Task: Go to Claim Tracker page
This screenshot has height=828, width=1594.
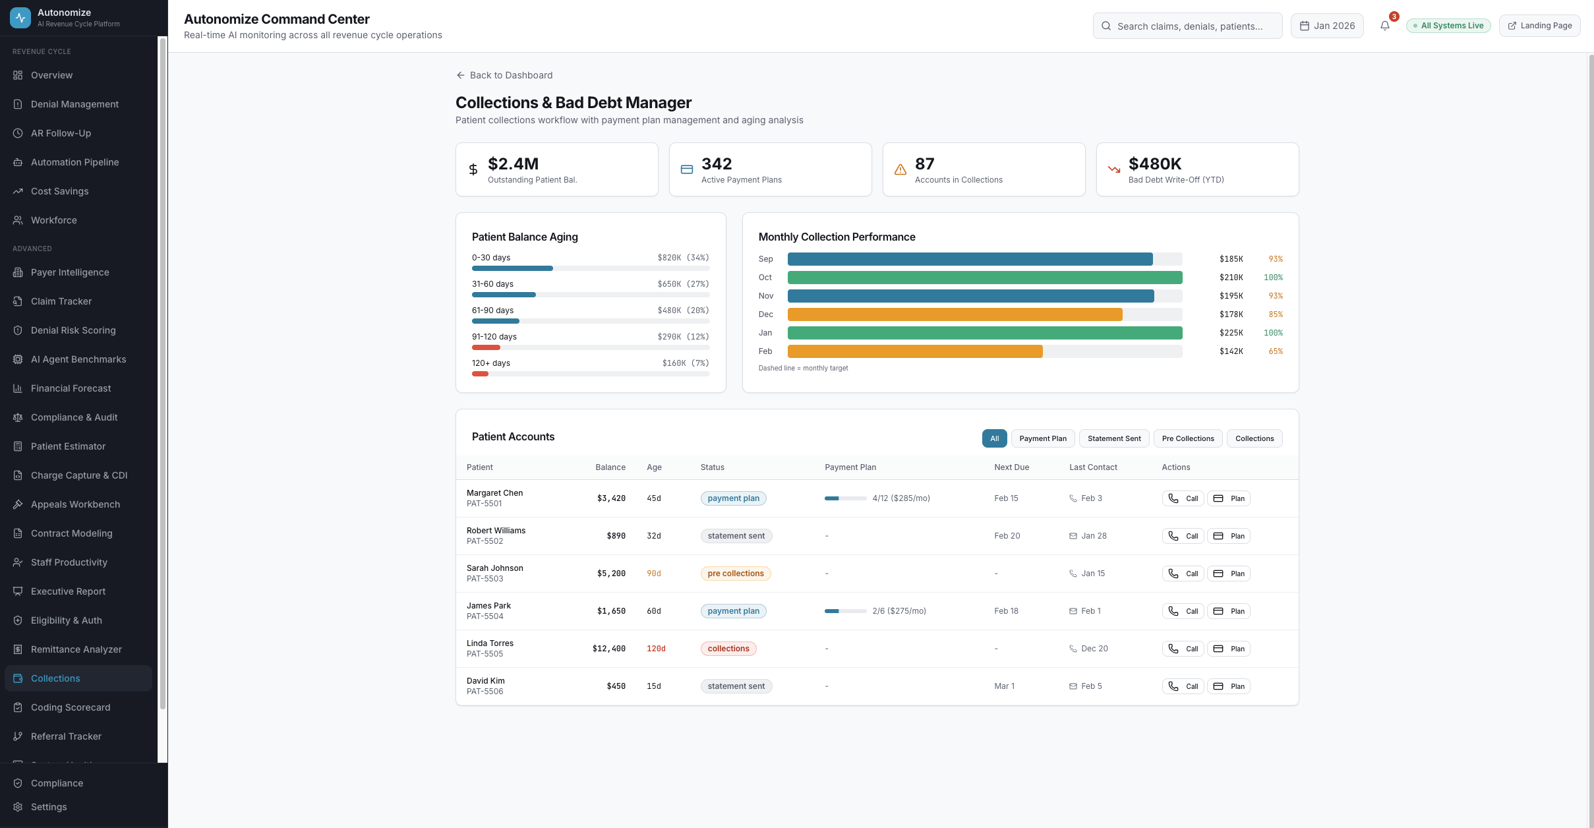Action: (x=61, y=301)
